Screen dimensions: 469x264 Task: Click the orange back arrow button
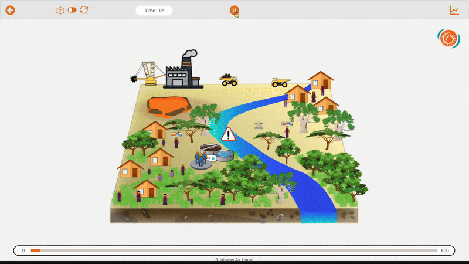point(10,10)
